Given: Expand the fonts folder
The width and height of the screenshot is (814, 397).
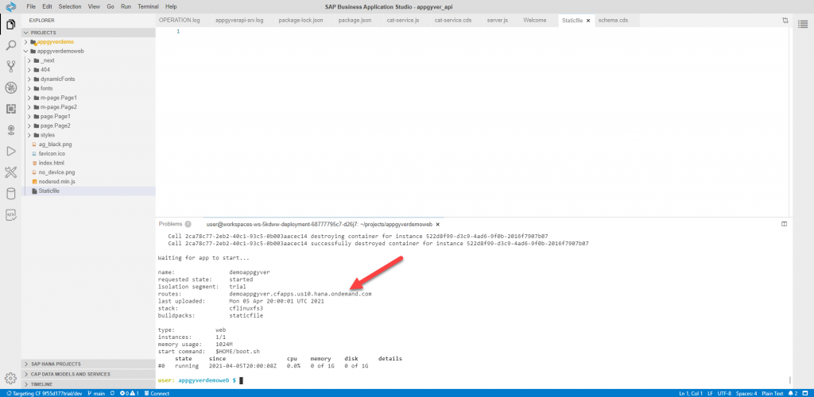Looking at the screenshot, I should tap(29, 88).
